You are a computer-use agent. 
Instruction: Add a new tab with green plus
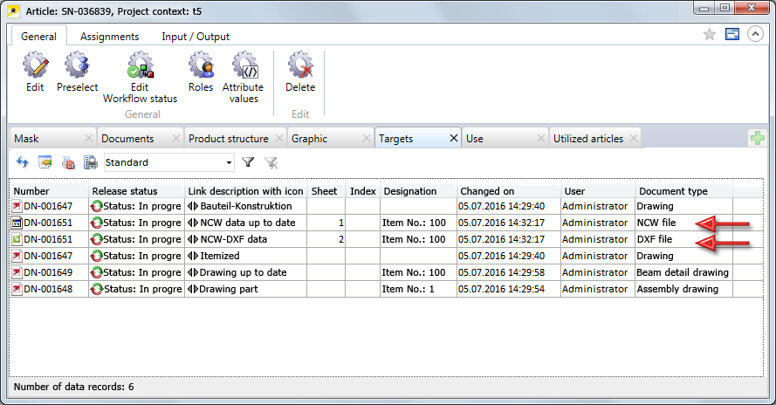point(758,139)
